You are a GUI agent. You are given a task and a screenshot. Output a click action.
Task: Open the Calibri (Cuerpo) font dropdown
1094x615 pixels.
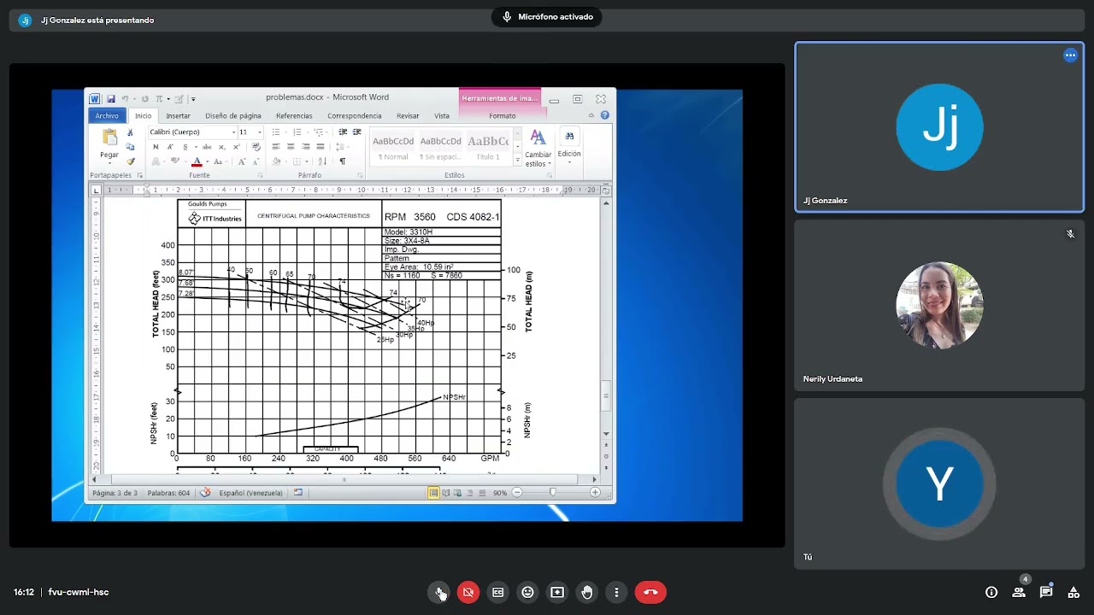(233, 132)
